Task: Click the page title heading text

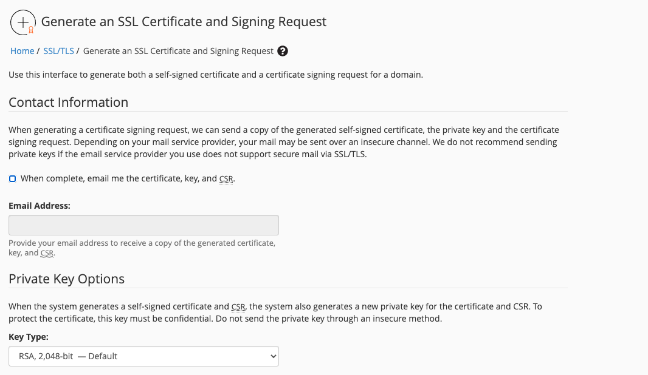Action: coord(184,21)
